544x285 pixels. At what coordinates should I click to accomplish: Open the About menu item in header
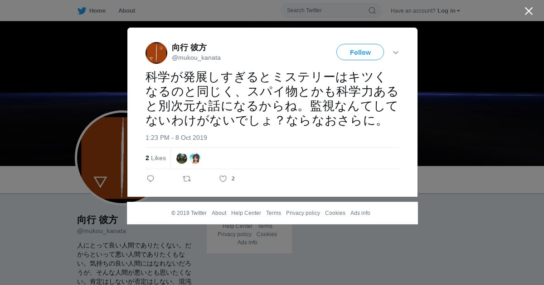click(x=126, y=11)
